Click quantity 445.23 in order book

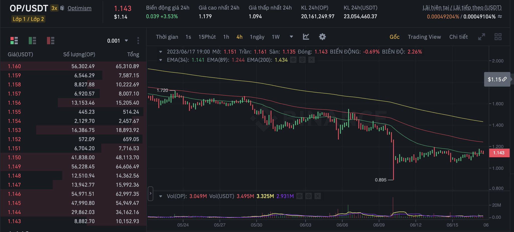(87, 112)
